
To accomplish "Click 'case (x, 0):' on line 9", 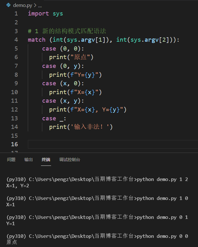I will pyautogui.click(x=63, y=83).
